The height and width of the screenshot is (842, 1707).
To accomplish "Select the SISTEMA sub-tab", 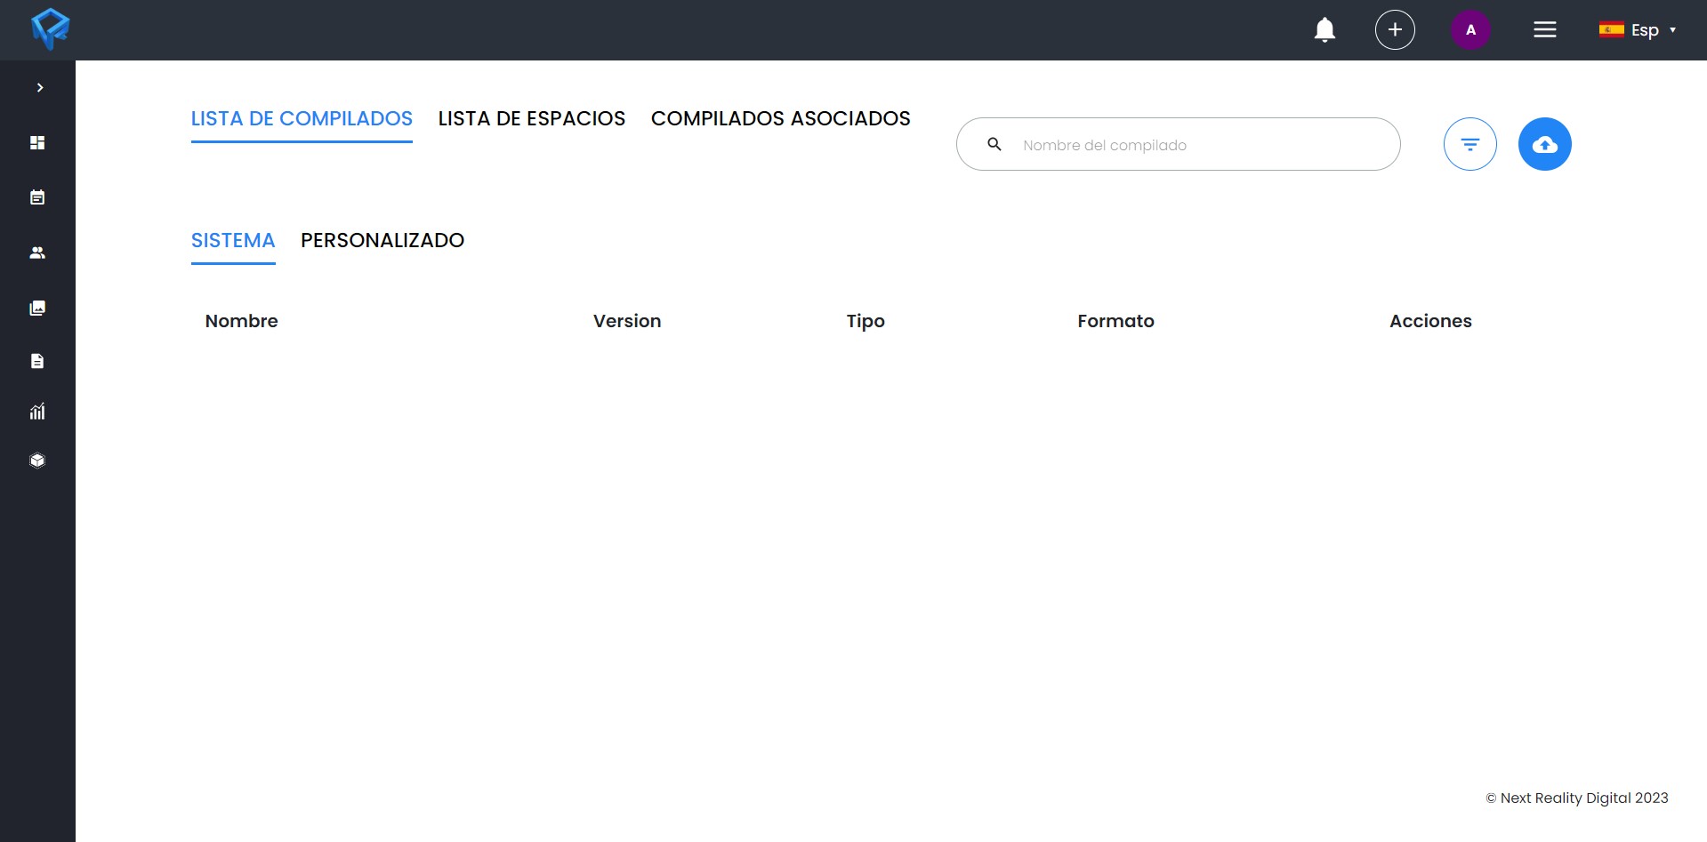I will (233, 240).
